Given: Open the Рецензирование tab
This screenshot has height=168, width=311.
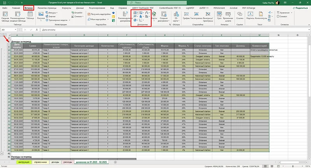Looking at the screenshot, I should [x=97, y=8].
